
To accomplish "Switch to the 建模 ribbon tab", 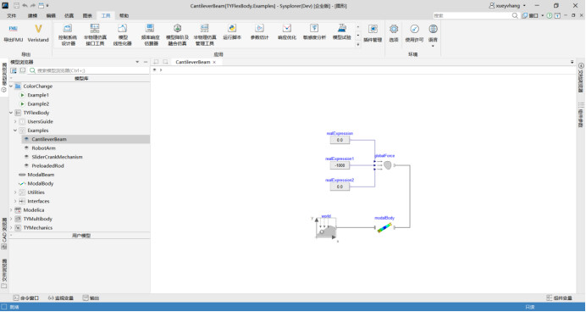I will [x=32, y=16].
